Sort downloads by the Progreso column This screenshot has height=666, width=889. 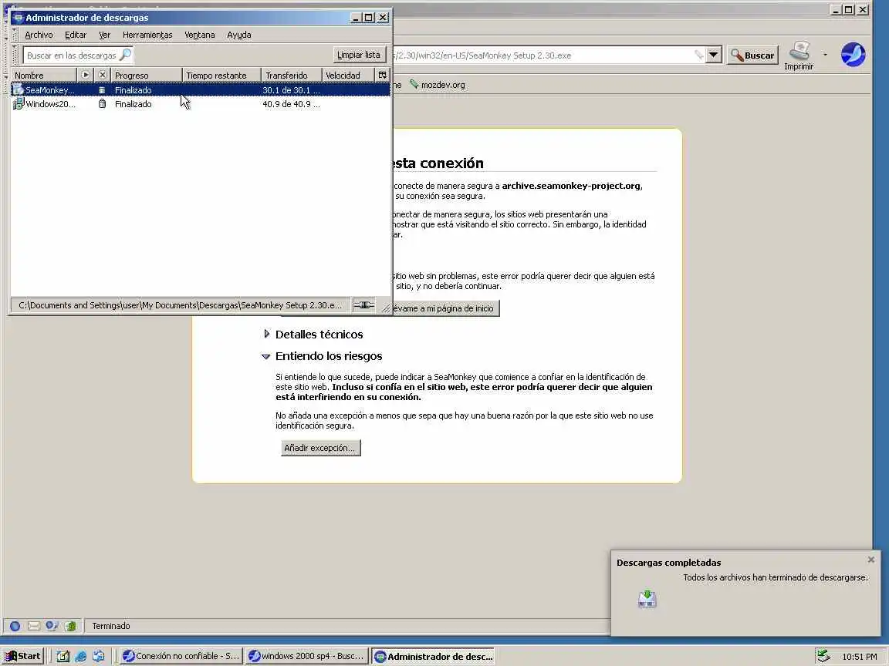[x=147, y=75]
